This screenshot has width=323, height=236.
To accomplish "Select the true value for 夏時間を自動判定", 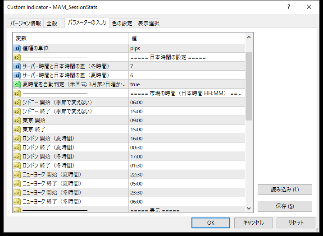I will pyautogui.click(x=187, y=84).
